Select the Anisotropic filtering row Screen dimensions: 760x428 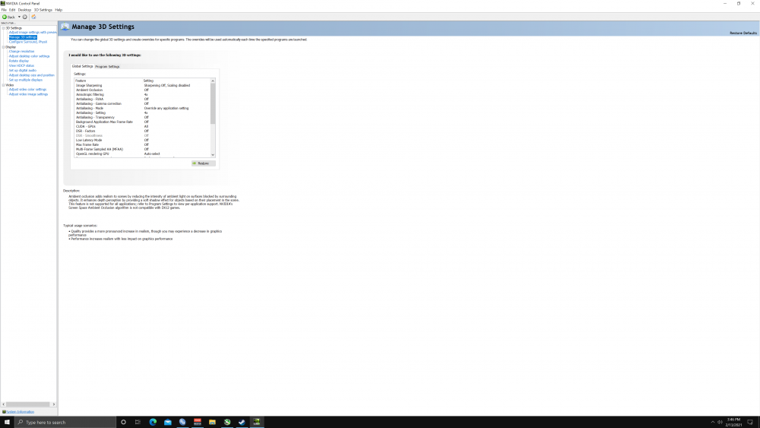click(x=143, y=94)
